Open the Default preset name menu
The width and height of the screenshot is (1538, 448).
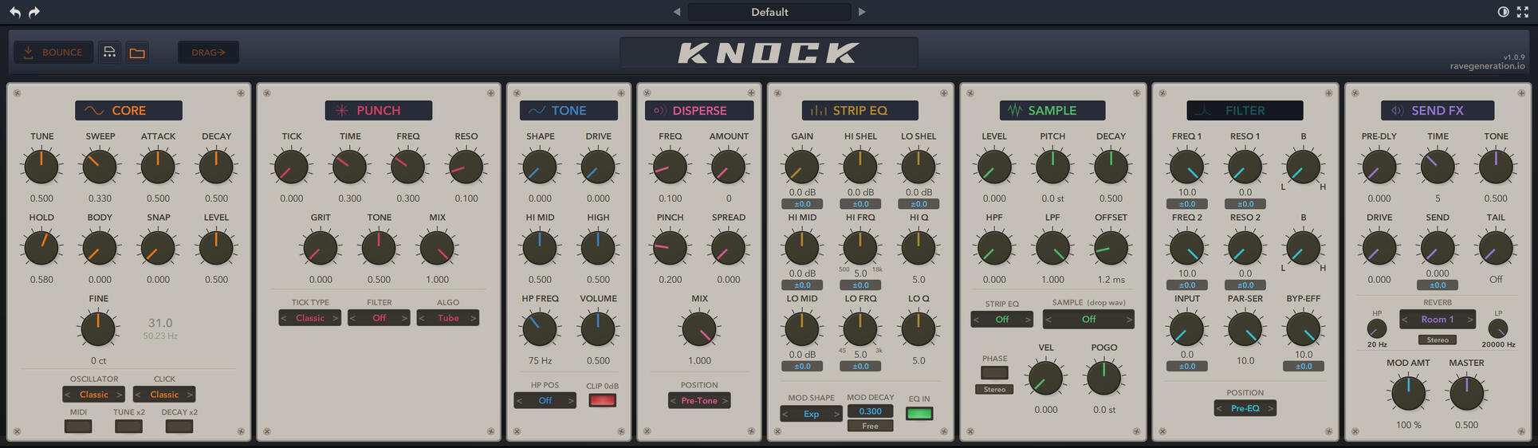769,12
